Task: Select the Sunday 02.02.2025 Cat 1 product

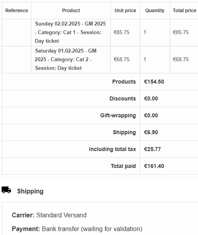Action: (x=70, y=33)
